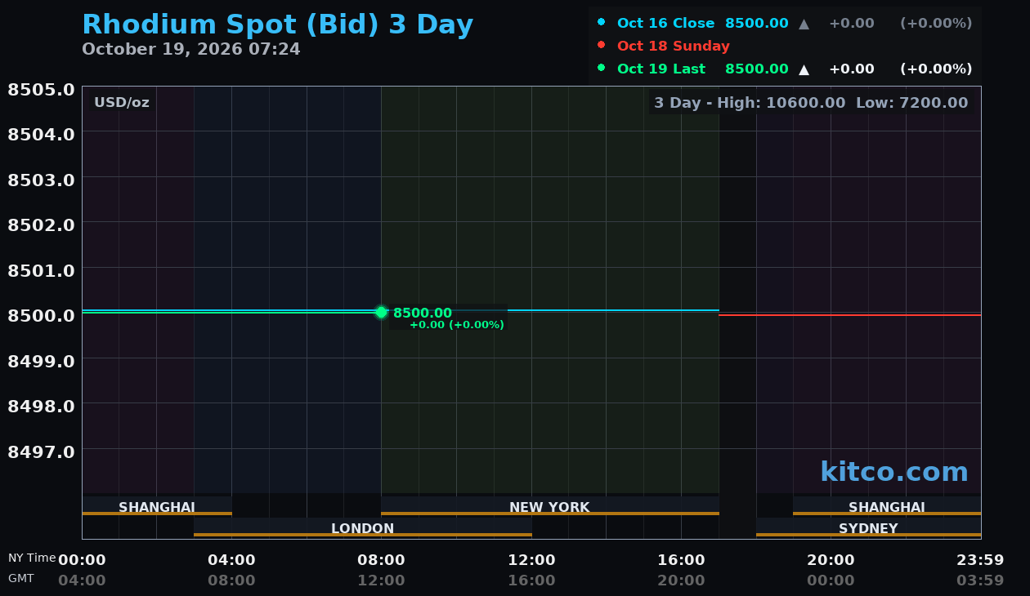
Task: Click the 8497.0 y-axis label
Action: [41, 451]
